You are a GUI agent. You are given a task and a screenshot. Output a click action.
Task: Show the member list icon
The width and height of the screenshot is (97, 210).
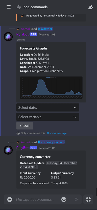click(91, 7)
